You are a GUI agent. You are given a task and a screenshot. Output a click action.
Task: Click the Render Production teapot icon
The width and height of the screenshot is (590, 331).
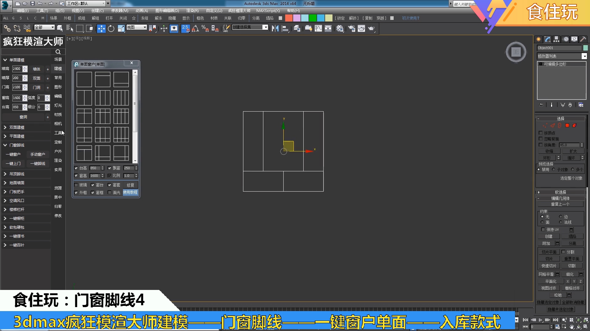coord(372,29)
